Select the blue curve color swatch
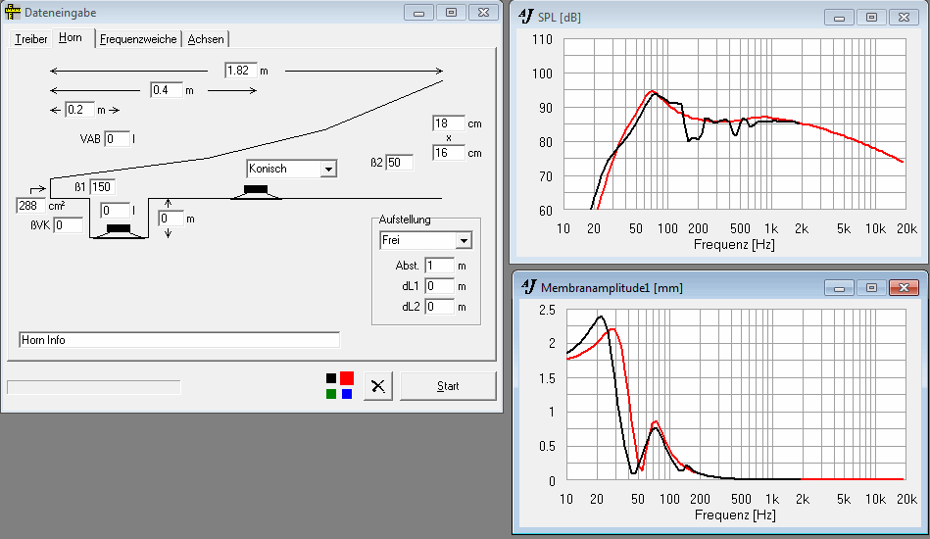The width and height of the screenshot is (930, 539). coord(347,394)
